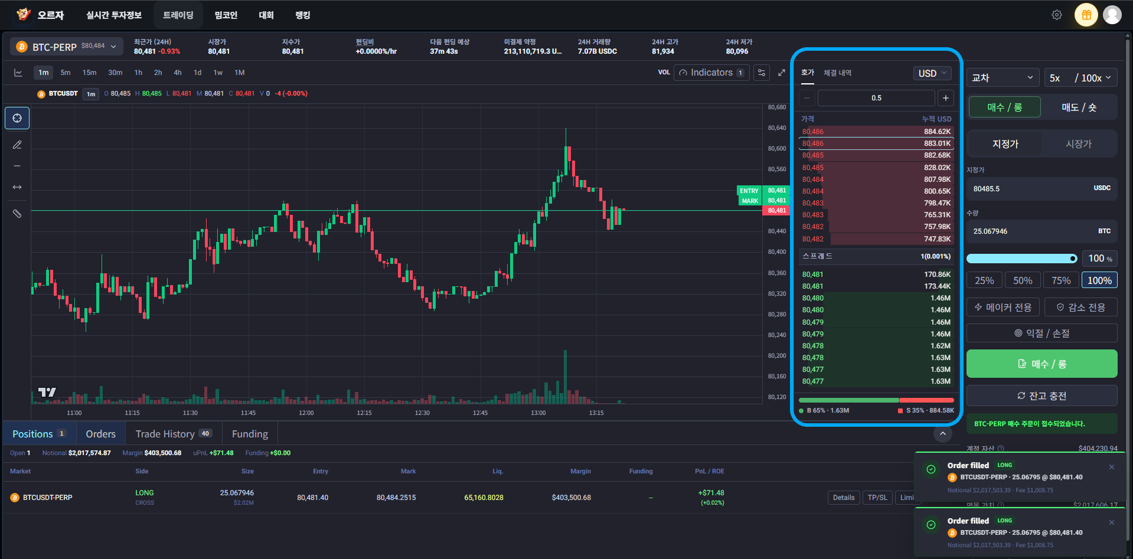Switch to Trade History tab
Screen dimensions: 1133x559
click(174, 434)
